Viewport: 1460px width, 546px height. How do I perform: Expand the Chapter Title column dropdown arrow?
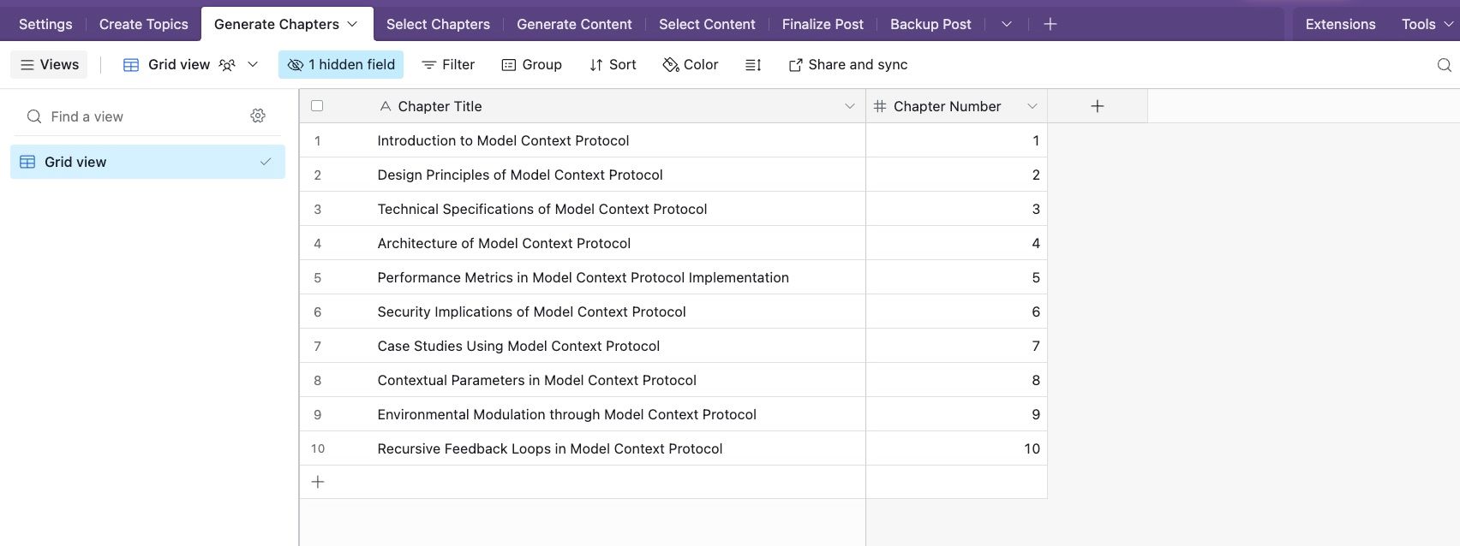coord(849,106)
